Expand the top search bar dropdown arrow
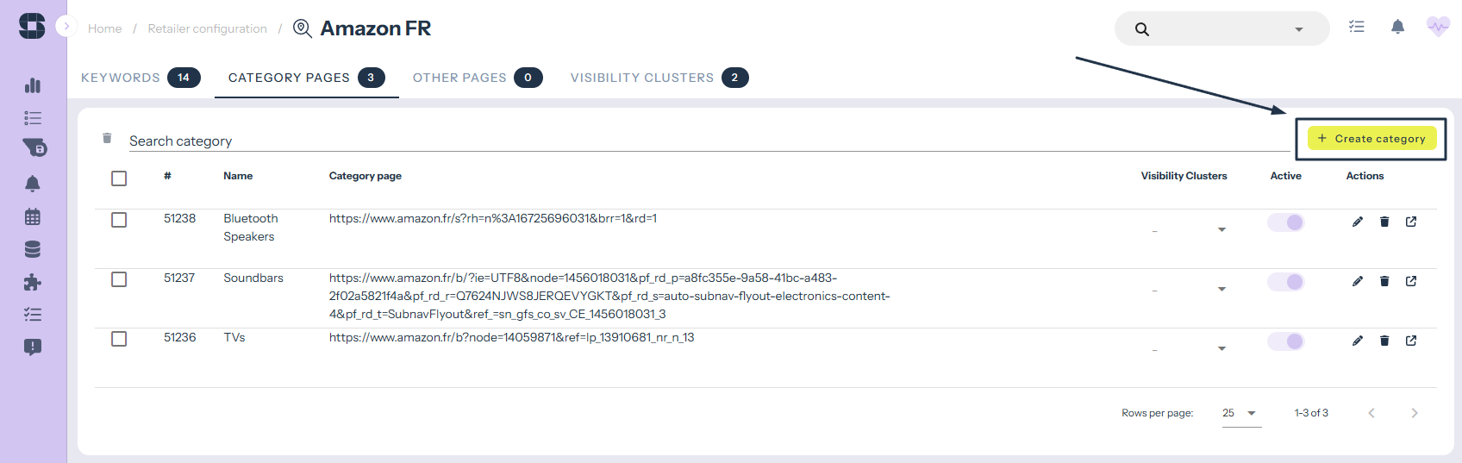Viewport: 1462px width, 463px height. pos(1298,29)
